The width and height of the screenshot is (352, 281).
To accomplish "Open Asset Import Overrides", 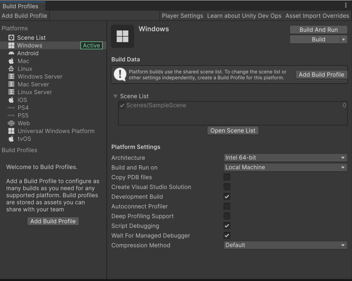I will tap(317, 16).
